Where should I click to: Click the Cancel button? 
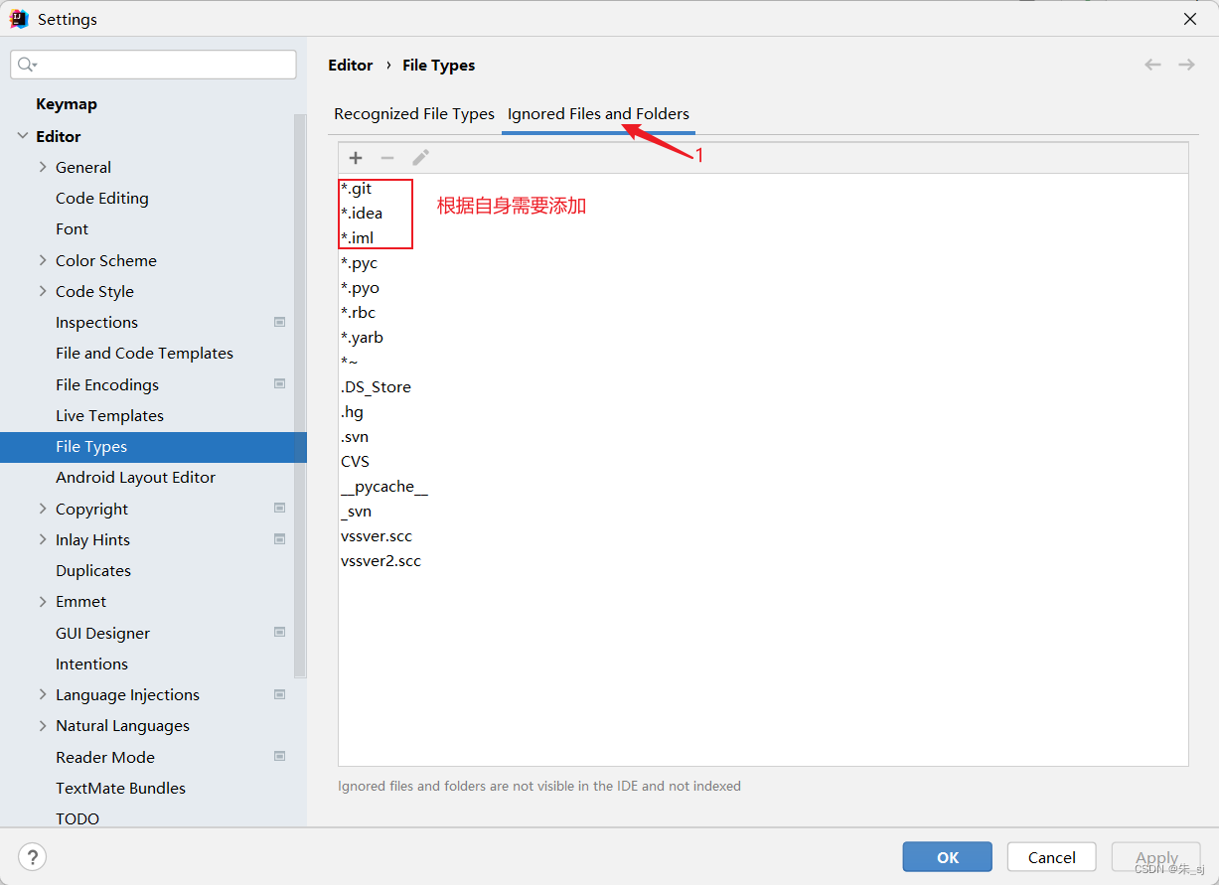[x=1051, y=856]
